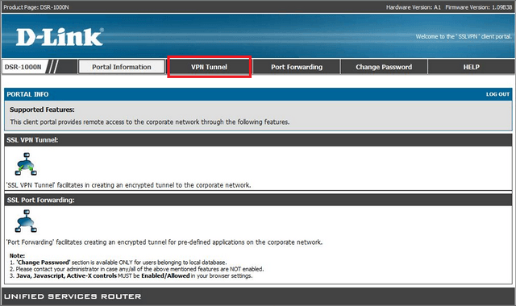Click the D-Link logo
The width and height of the screenshot is (516, 306).
pos(60,37)
